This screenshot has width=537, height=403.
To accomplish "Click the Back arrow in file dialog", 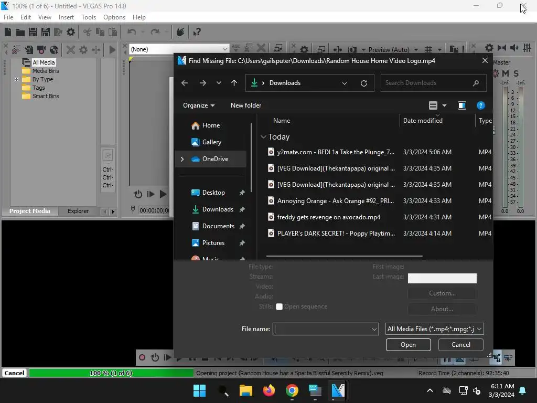I will (x=184, y=83).
